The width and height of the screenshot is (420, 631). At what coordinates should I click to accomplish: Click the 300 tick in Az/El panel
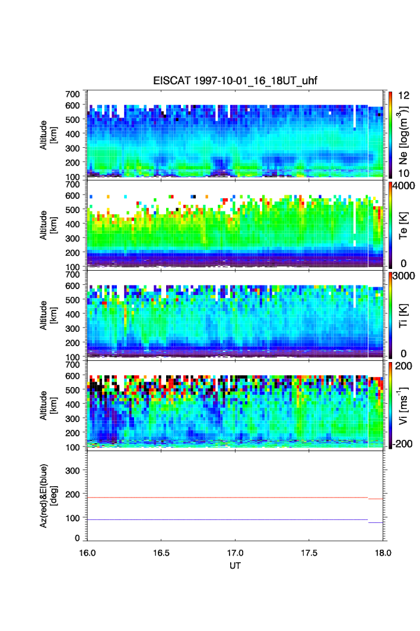[72, 471]
